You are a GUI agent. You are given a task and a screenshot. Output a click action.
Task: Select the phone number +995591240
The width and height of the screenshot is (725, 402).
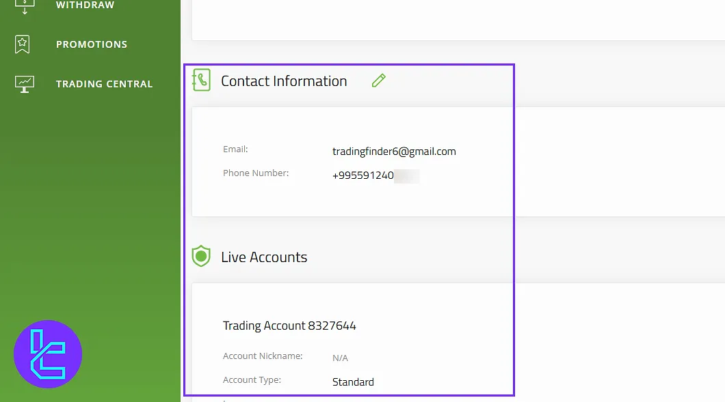coord(363,175)
